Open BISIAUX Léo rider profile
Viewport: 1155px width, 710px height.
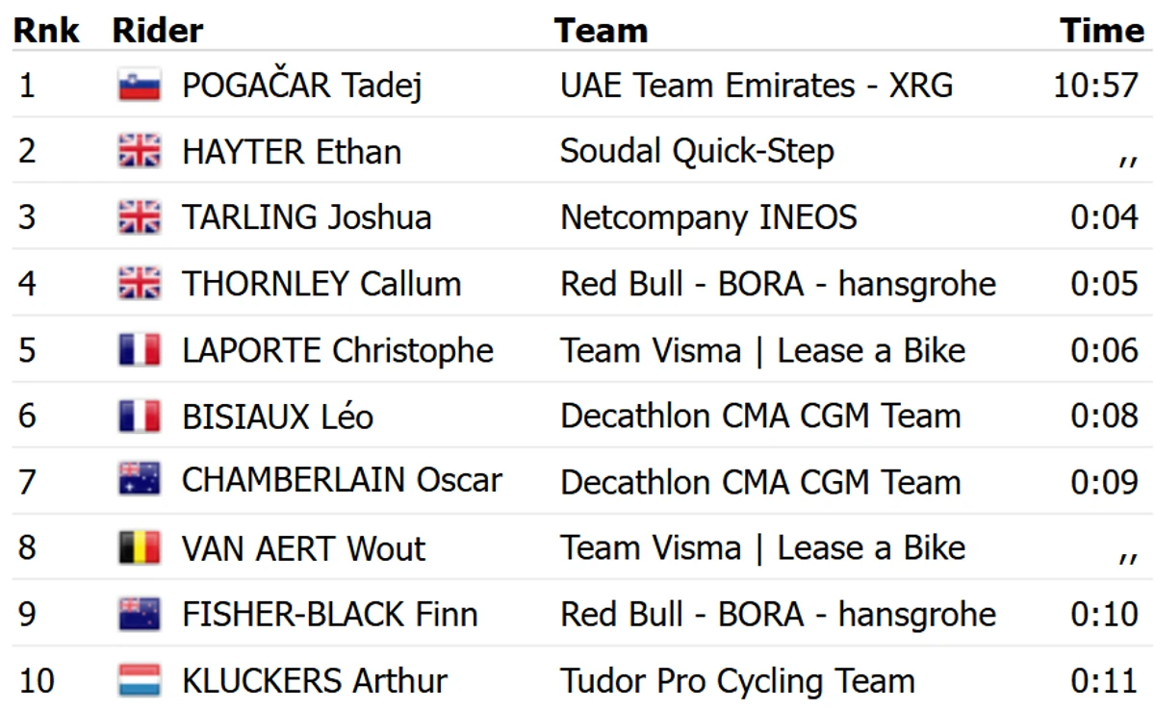pyautogui.click(x=277, y=417)
